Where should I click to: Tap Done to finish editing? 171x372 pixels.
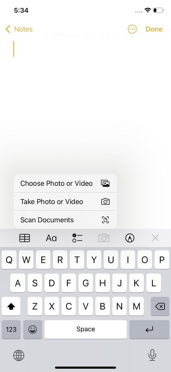154,29
